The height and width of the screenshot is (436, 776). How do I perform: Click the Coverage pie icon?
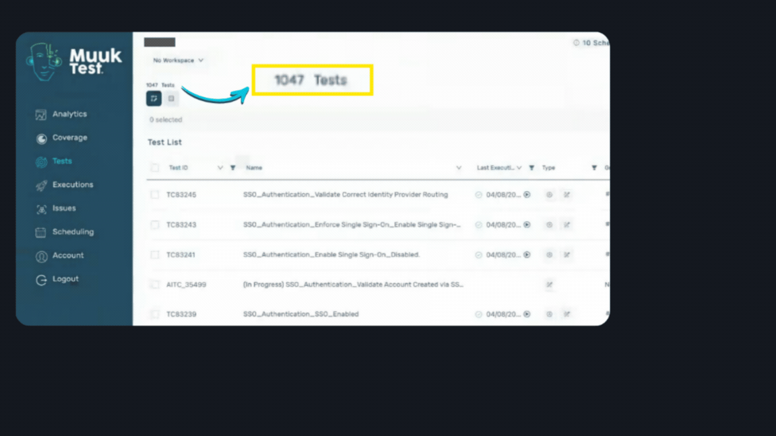click(x=41, y=139)
